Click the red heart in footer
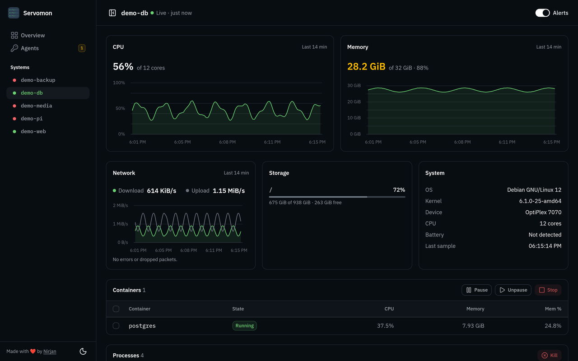This screenshot has width=578, height=361. [x=33, y=352]
